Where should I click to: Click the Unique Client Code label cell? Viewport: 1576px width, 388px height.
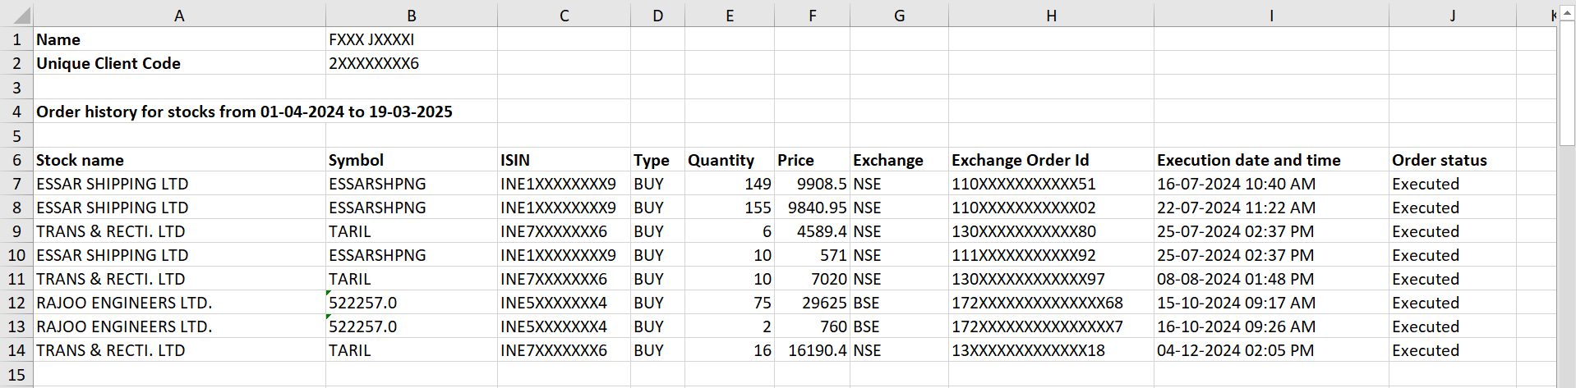coord(179,63)
